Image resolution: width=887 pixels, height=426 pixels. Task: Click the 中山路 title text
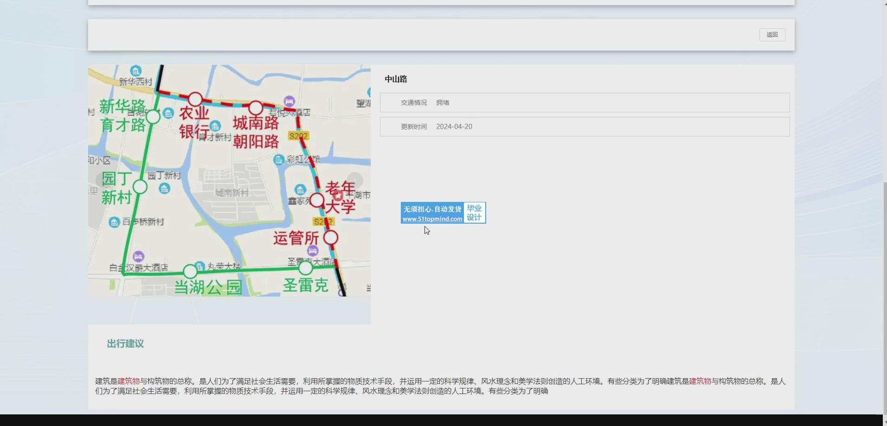tap(396, 79)
